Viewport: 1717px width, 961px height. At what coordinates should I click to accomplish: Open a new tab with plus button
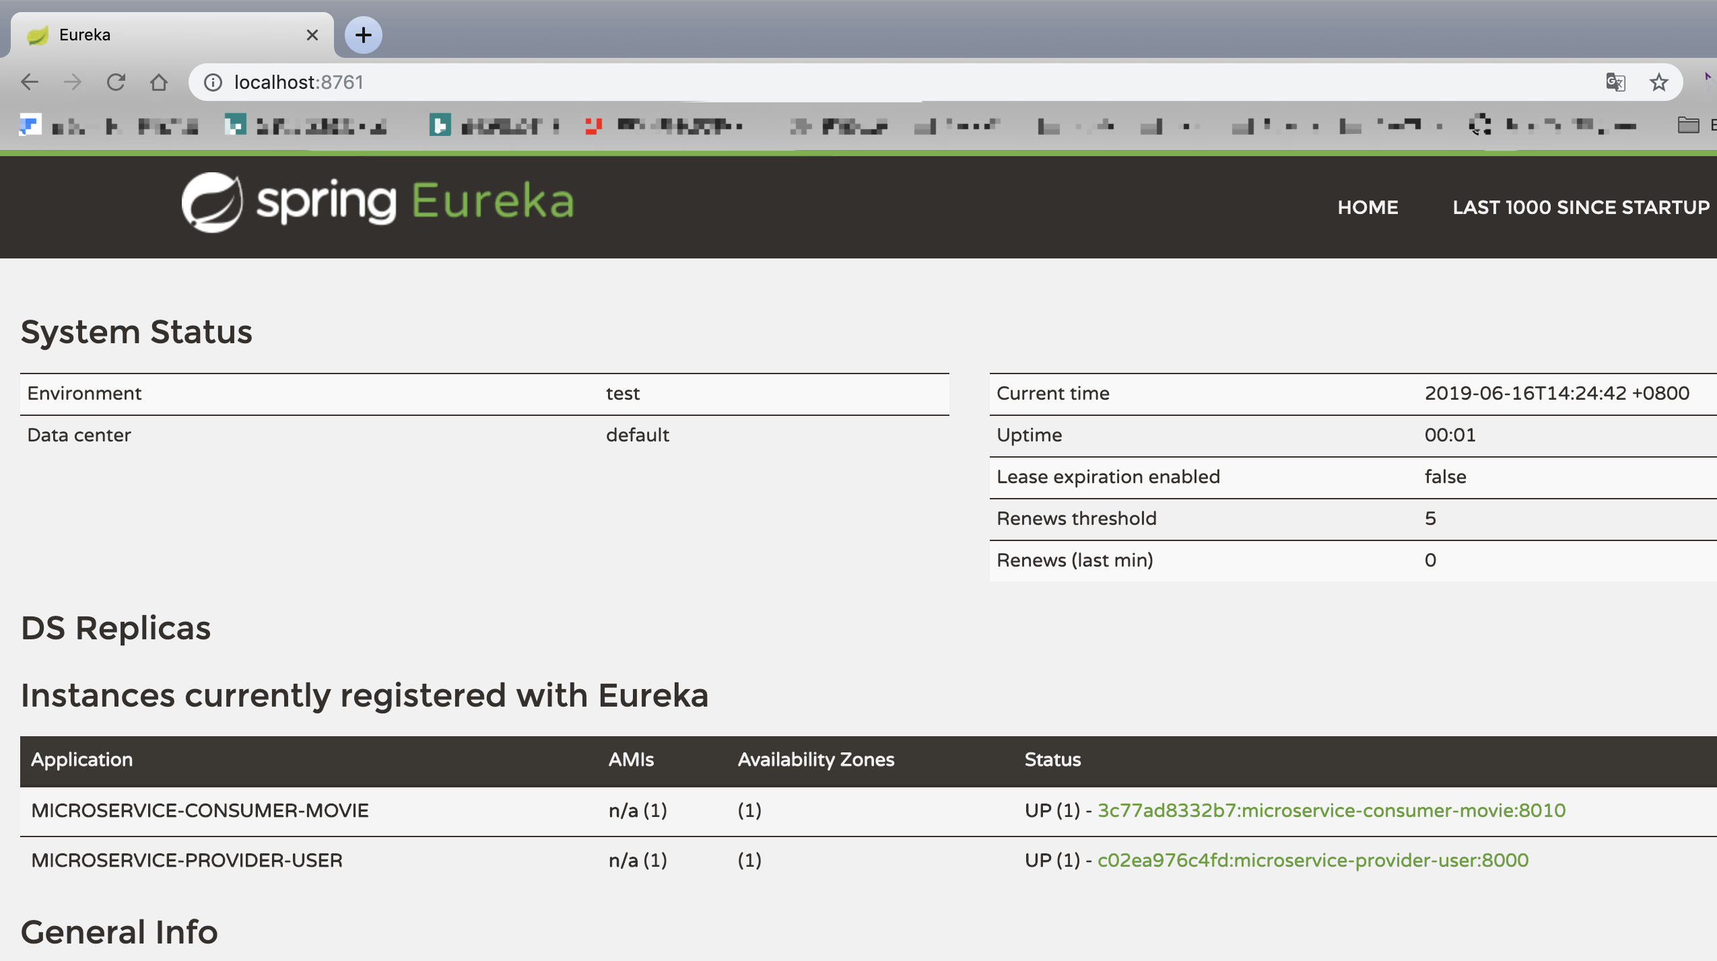click(364, 35)
